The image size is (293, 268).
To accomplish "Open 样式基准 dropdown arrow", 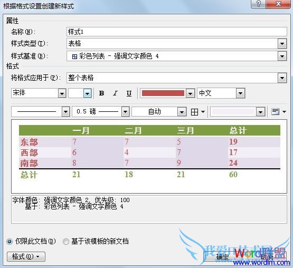I will pyautogui.click(x=282, y=56).
